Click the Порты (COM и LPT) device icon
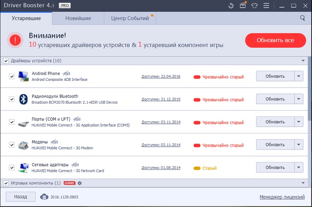The height and width of the screenshot is (207, 312). 23,124
